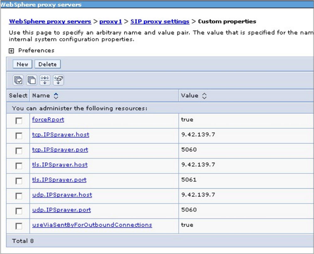This screenshot has width=314, height=254.
Task: Select the tcp.IPSprayer.port row checkbox
Action: pos(19,151)
